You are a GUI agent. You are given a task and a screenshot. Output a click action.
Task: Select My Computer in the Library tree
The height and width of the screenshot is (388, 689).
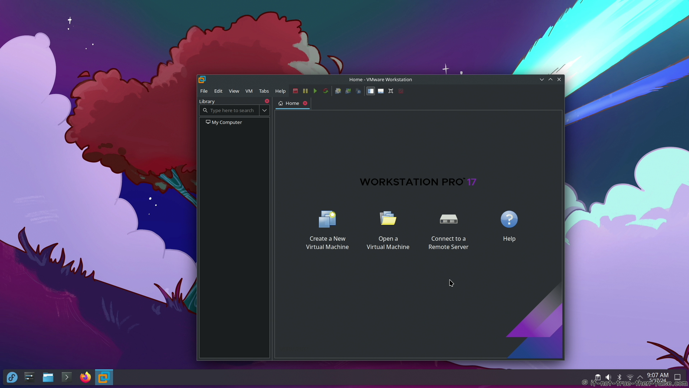coord(224,122)
